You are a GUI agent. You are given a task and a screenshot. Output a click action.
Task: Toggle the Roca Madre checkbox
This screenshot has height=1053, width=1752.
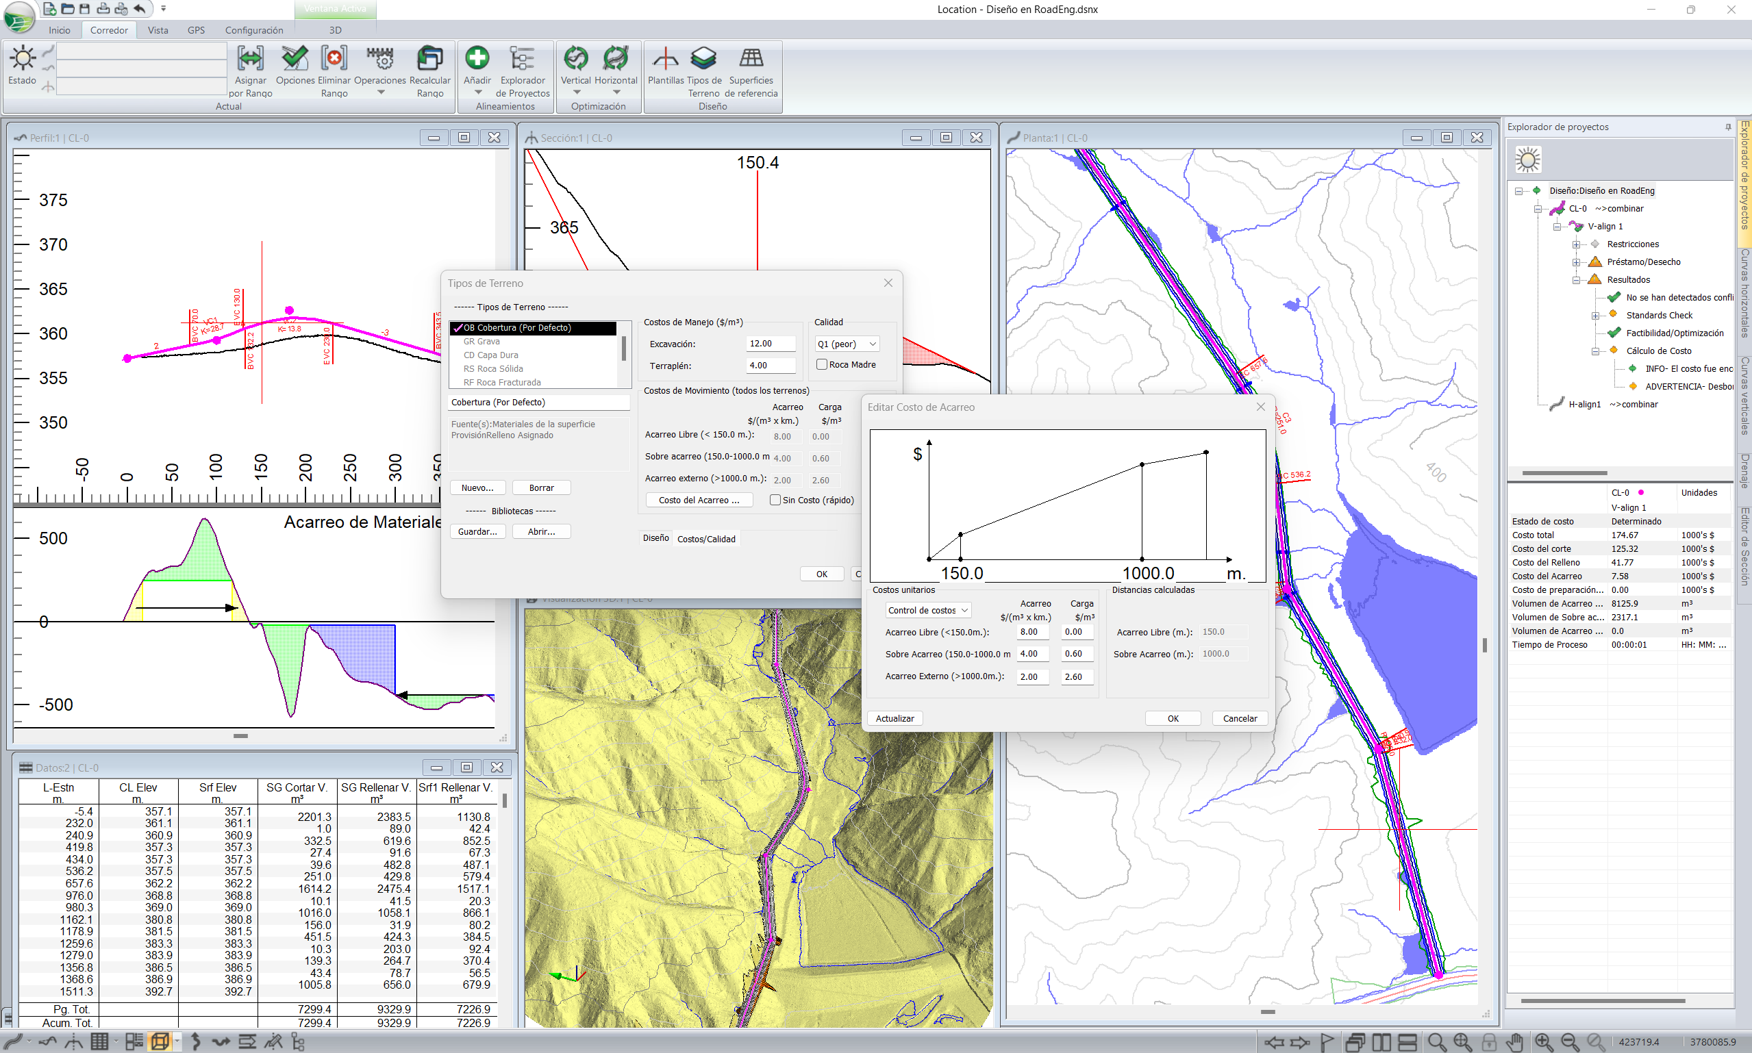tap(822, 365)
